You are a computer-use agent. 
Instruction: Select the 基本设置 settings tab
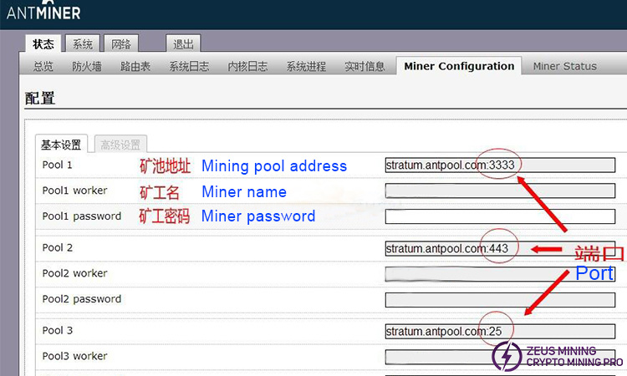(x=61, y=145)
